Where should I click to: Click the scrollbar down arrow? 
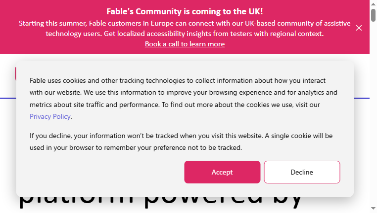(x=373, y=209)
